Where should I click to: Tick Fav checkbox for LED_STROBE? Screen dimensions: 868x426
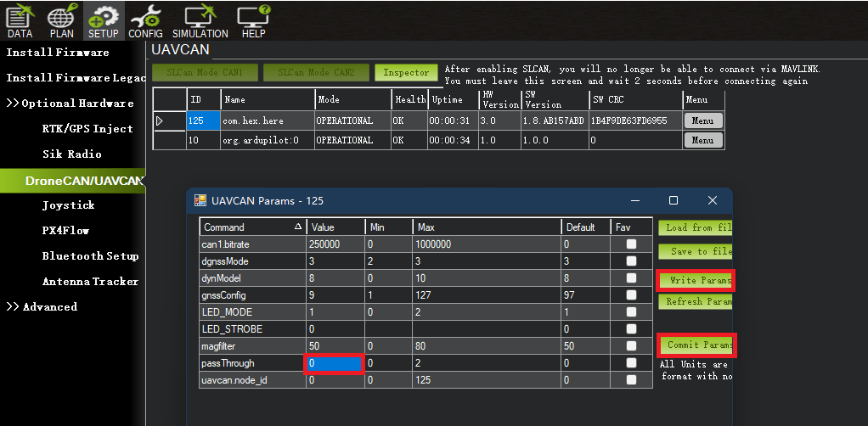point(631,329)
